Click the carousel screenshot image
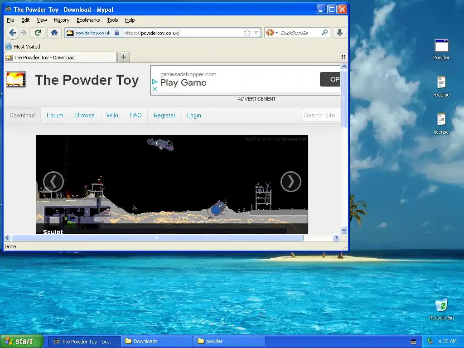The height and width of the screenshot is (348, 464). point(172,184)
